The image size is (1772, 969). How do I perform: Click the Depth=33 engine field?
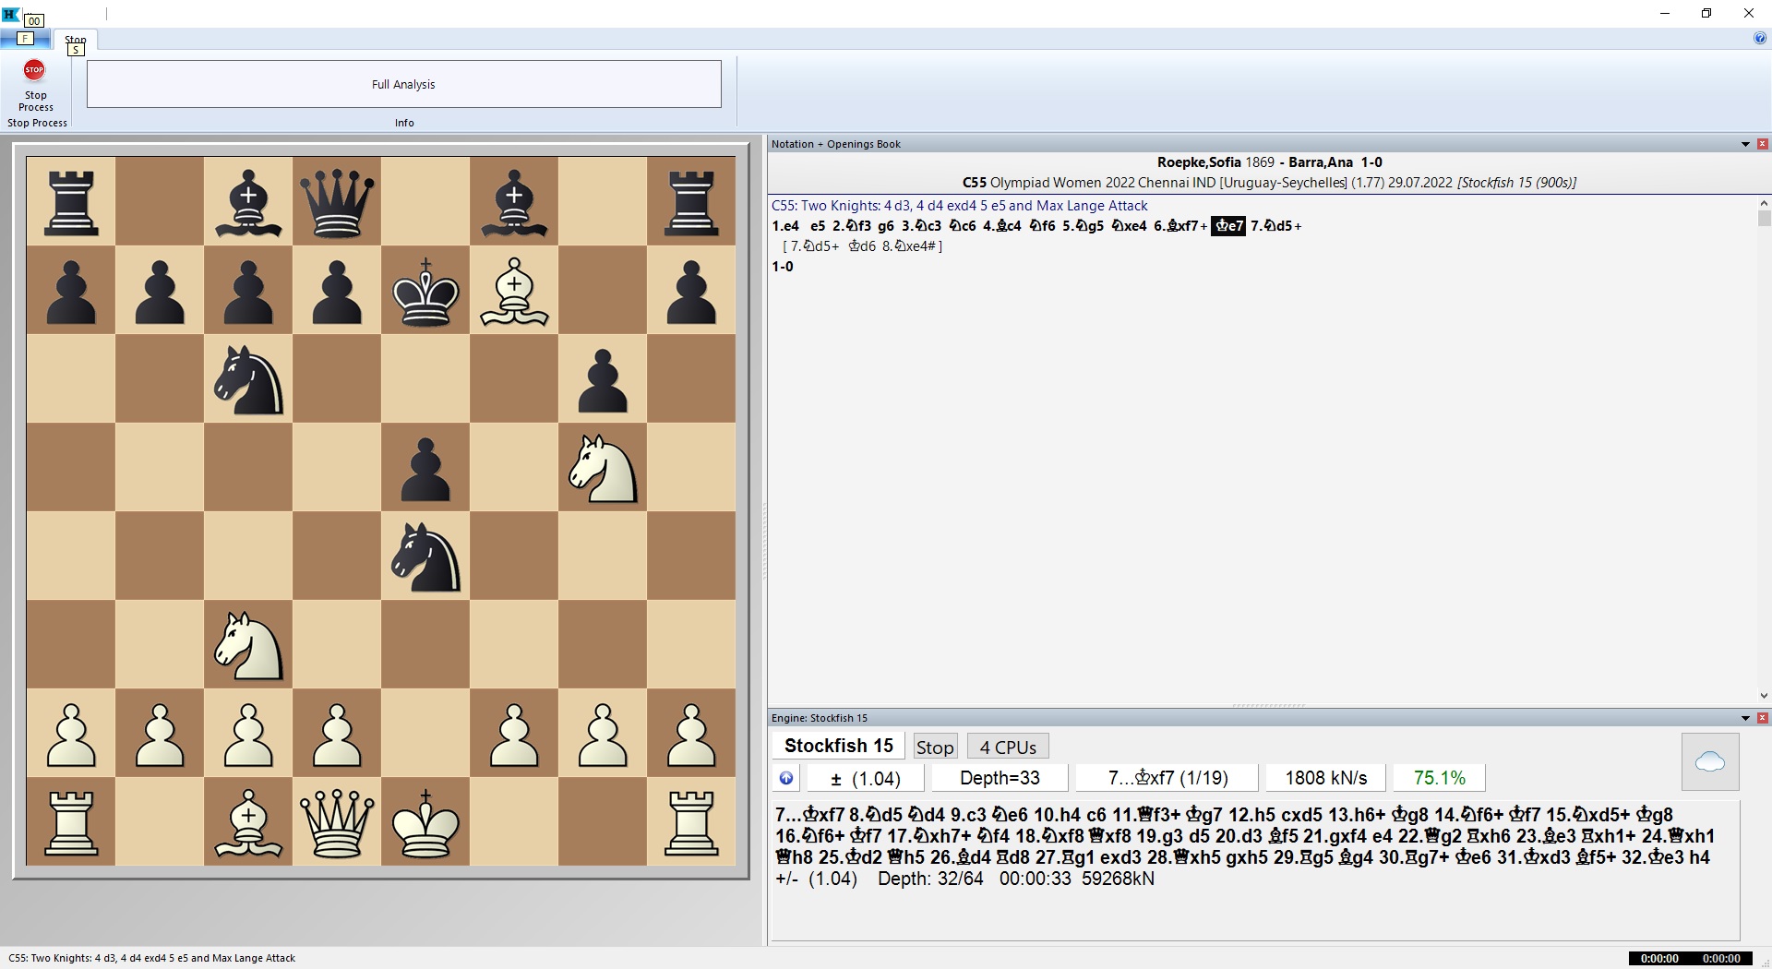[x=1000, y=778]
